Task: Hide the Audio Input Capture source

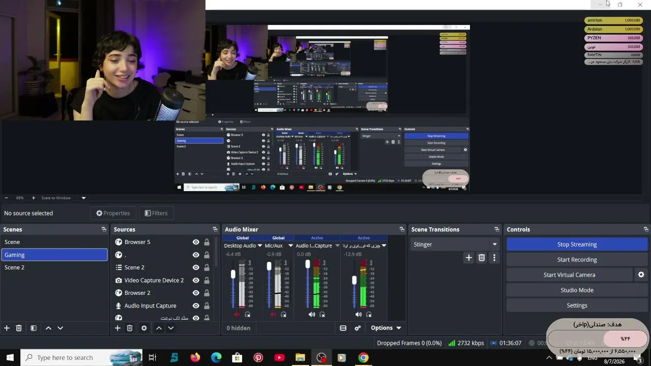Action: pyautogui.click(x=196, y=306)
